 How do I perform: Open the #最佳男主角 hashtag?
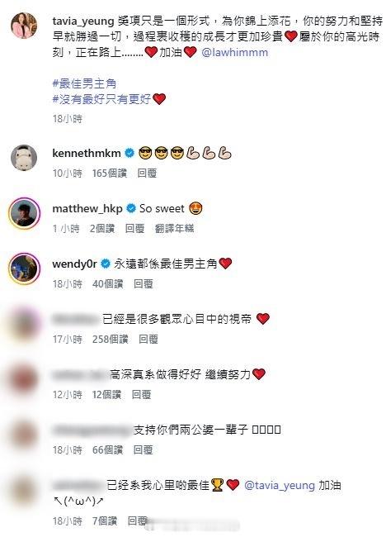pyautogui.click(x=84, y=83)
